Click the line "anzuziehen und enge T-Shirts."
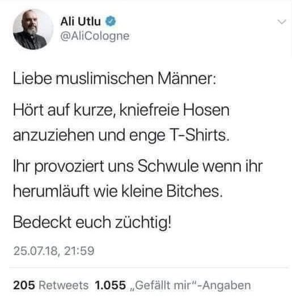 121,136
